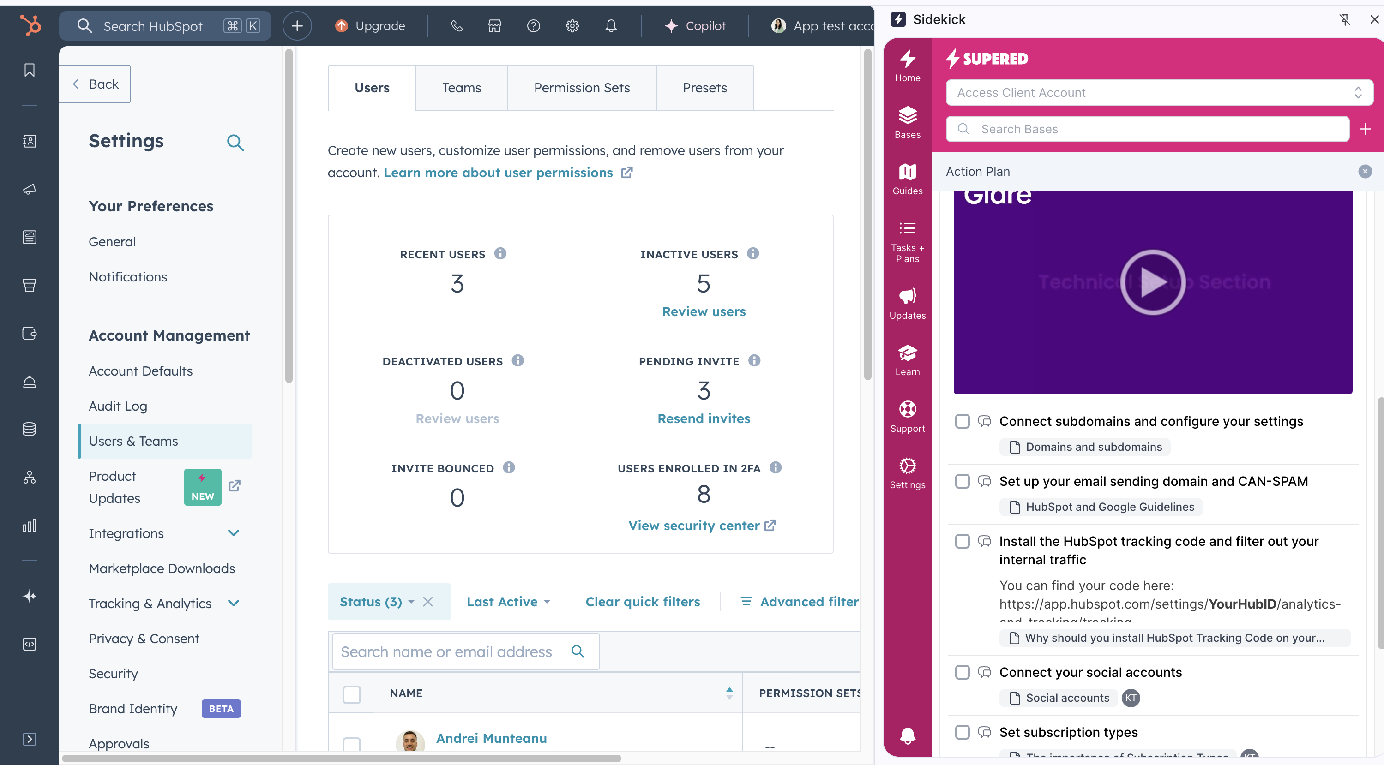Open the settings gear in top bar

(x=572, y=26)
